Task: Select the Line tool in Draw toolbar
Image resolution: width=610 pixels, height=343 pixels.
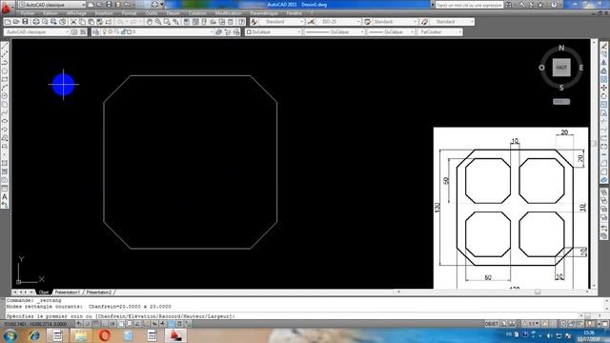Action: tap(5, 46)
